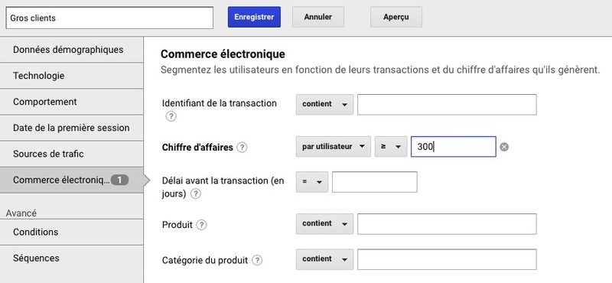Click the filter count badge '1'

coord(119,180)
